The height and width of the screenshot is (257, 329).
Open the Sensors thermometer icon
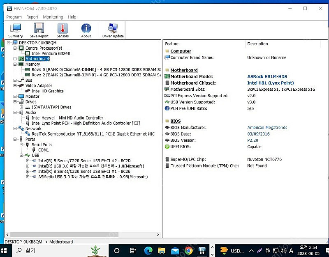(63, 30)
